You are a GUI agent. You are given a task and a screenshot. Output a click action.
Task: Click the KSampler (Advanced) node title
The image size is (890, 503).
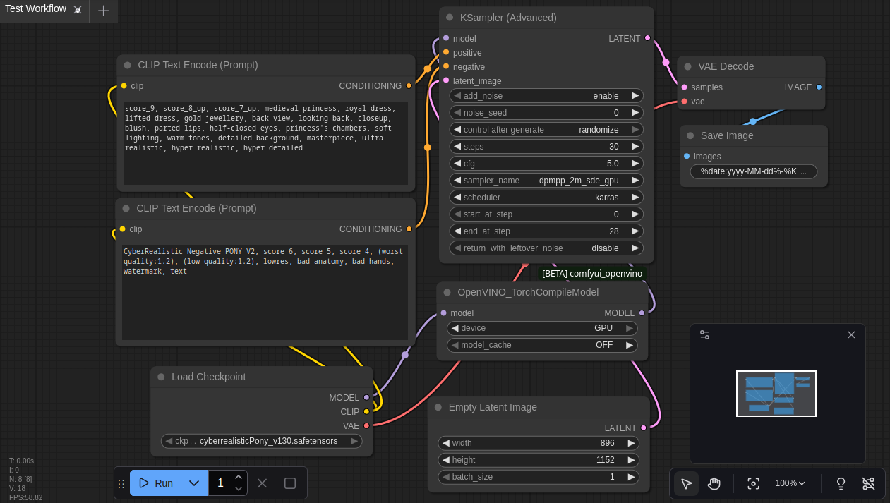[x=508, y=18]
